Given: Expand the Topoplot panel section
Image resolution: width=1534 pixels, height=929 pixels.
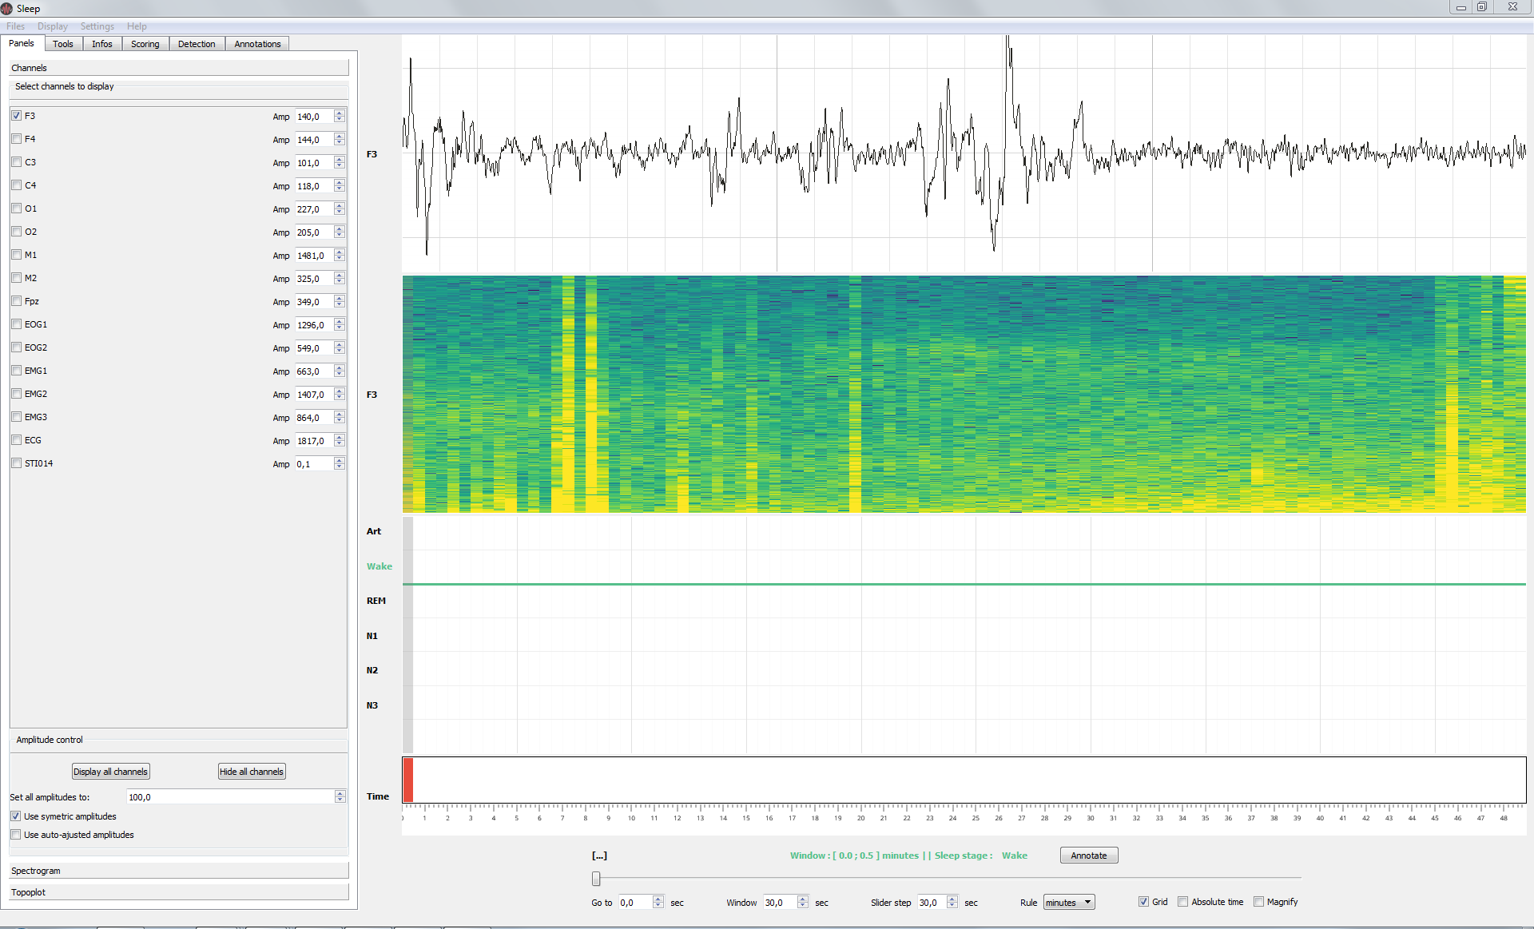Looking at the screenshot, I should click(x=179, y=892).
